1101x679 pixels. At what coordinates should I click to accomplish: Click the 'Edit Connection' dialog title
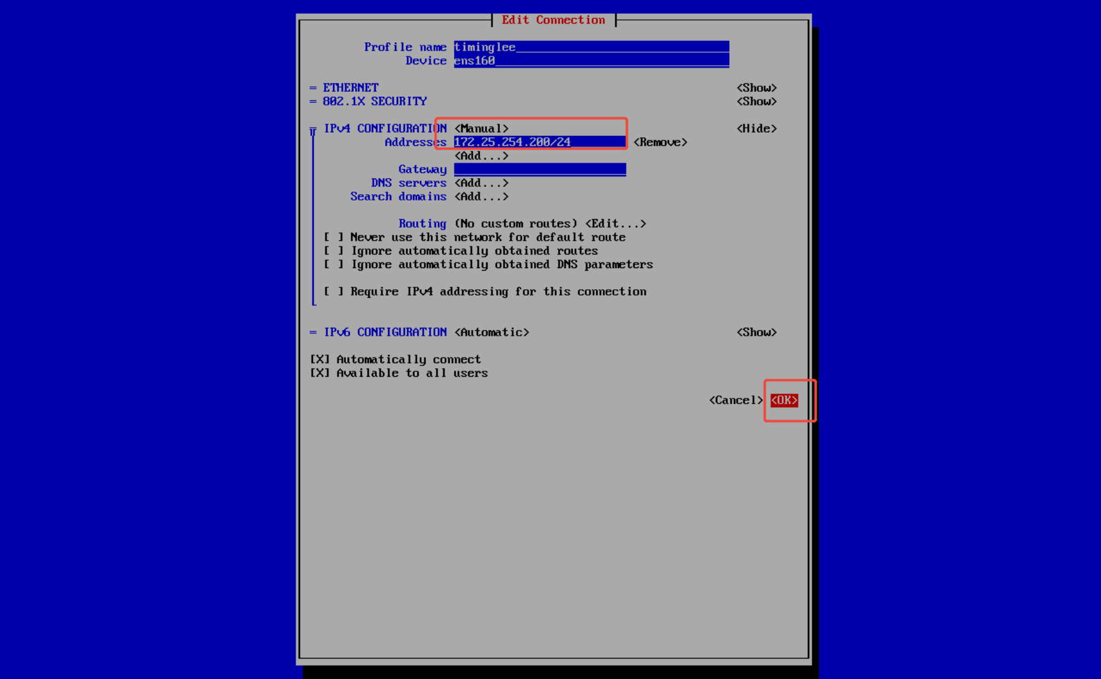[553, 20]
